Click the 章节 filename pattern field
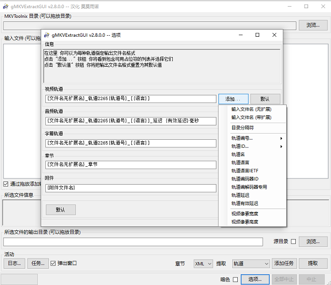This screenshot has width=331, height=285. (x=131, y=165)
